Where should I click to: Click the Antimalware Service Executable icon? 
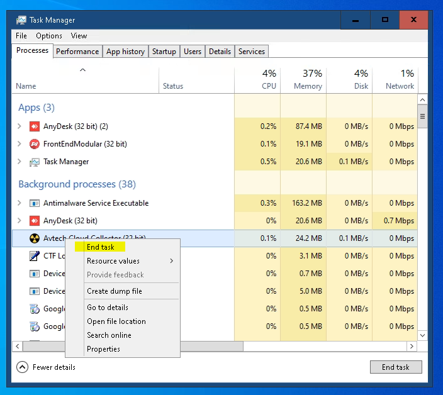click(x=35, y=203)
